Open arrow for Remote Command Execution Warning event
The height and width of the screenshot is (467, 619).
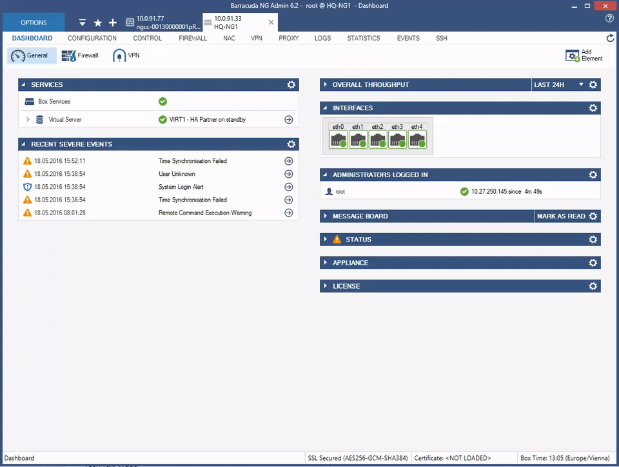289,213
